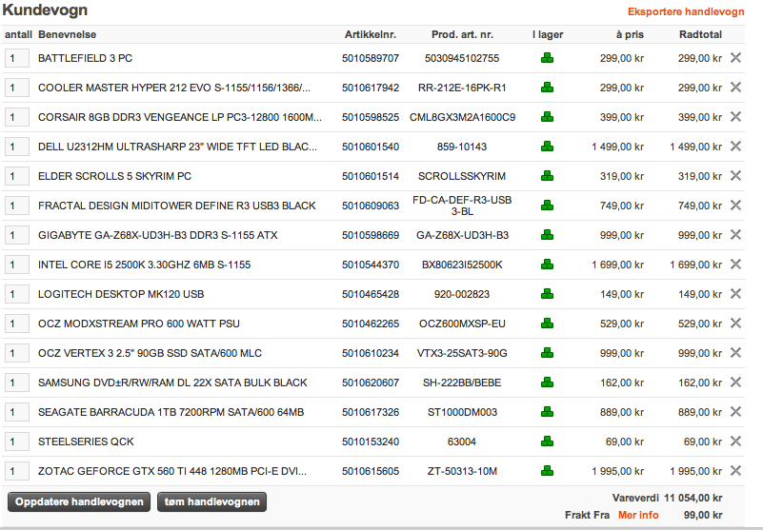Click stock icon for LOGITECH DESKTOP MK120

point(548,294)
